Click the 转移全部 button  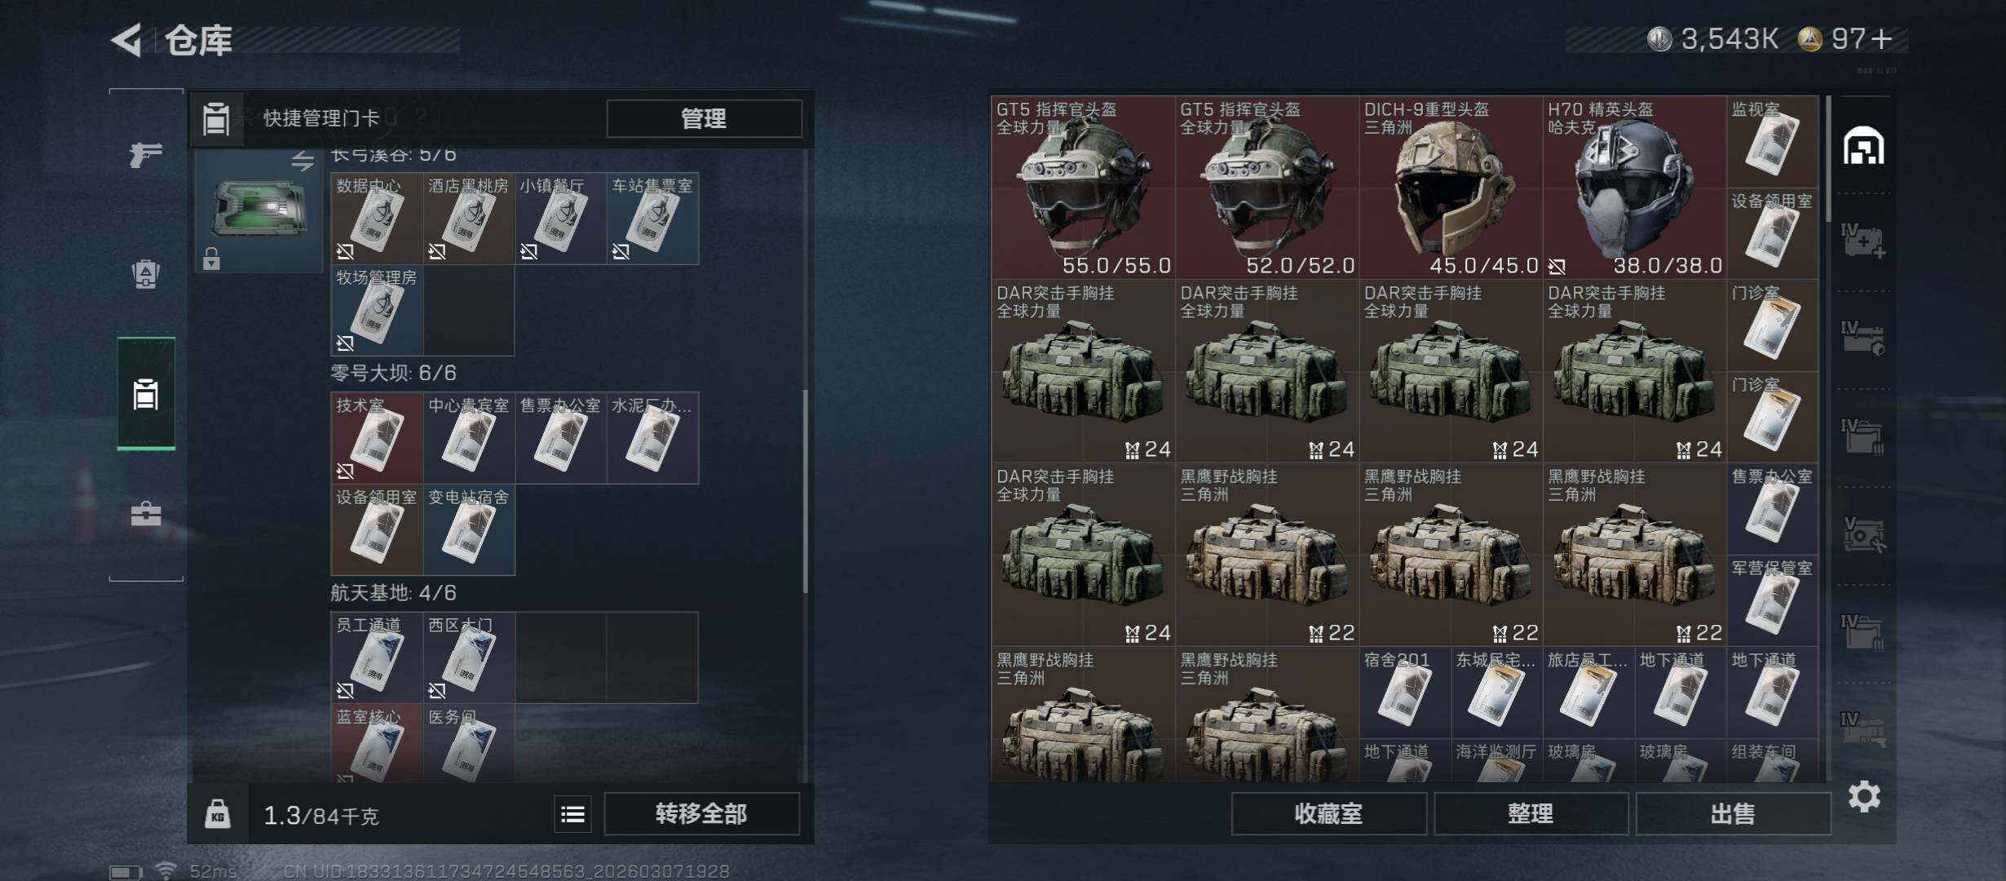click(x=701, y=814)
